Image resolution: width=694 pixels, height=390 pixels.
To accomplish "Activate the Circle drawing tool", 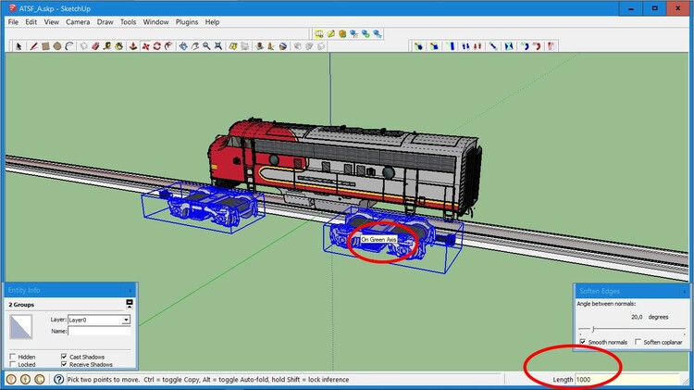I will [x=57, y=44].
